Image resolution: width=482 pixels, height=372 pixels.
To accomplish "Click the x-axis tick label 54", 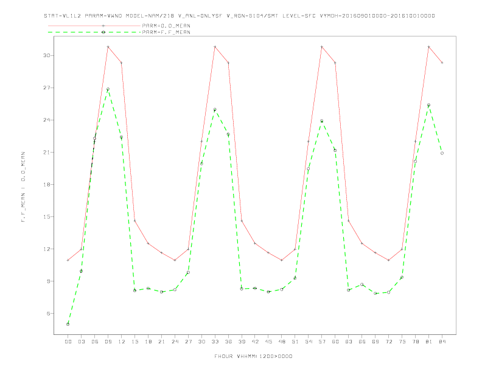I will pyautogui.click(x=309, y=342).
